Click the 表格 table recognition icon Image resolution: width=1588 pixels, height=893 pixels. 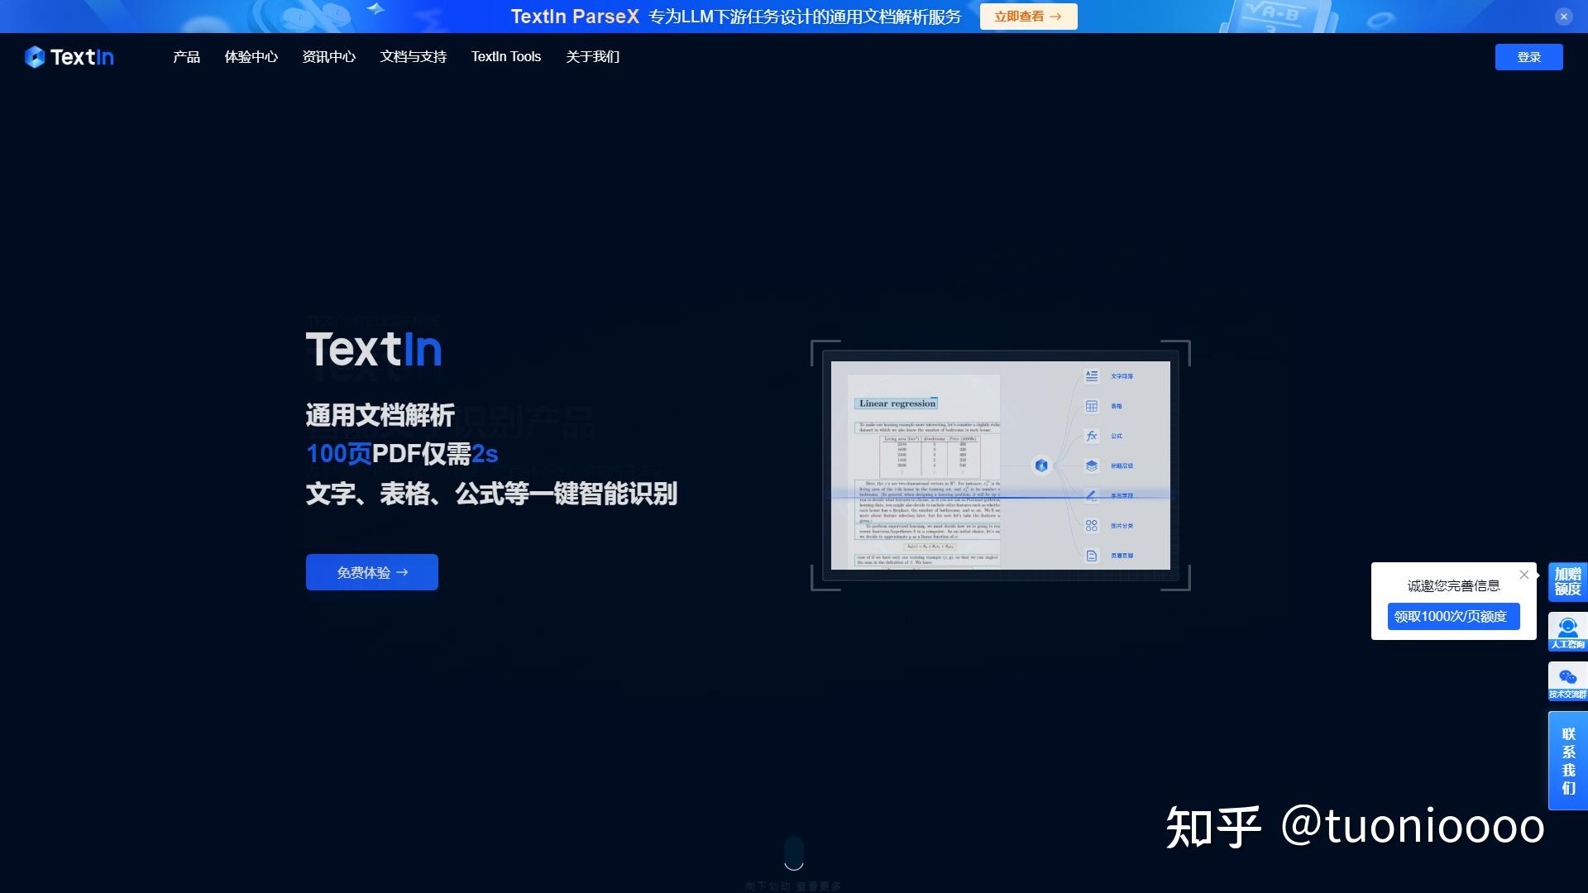(1090, 406)
